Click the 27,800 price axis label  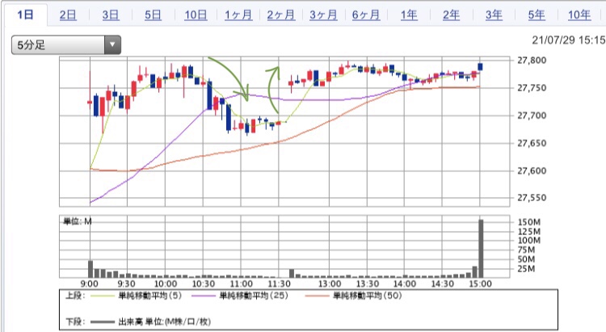[532, 61]
